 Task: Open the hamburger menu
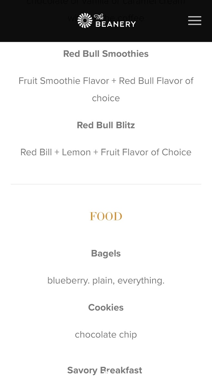coord(195,20)
